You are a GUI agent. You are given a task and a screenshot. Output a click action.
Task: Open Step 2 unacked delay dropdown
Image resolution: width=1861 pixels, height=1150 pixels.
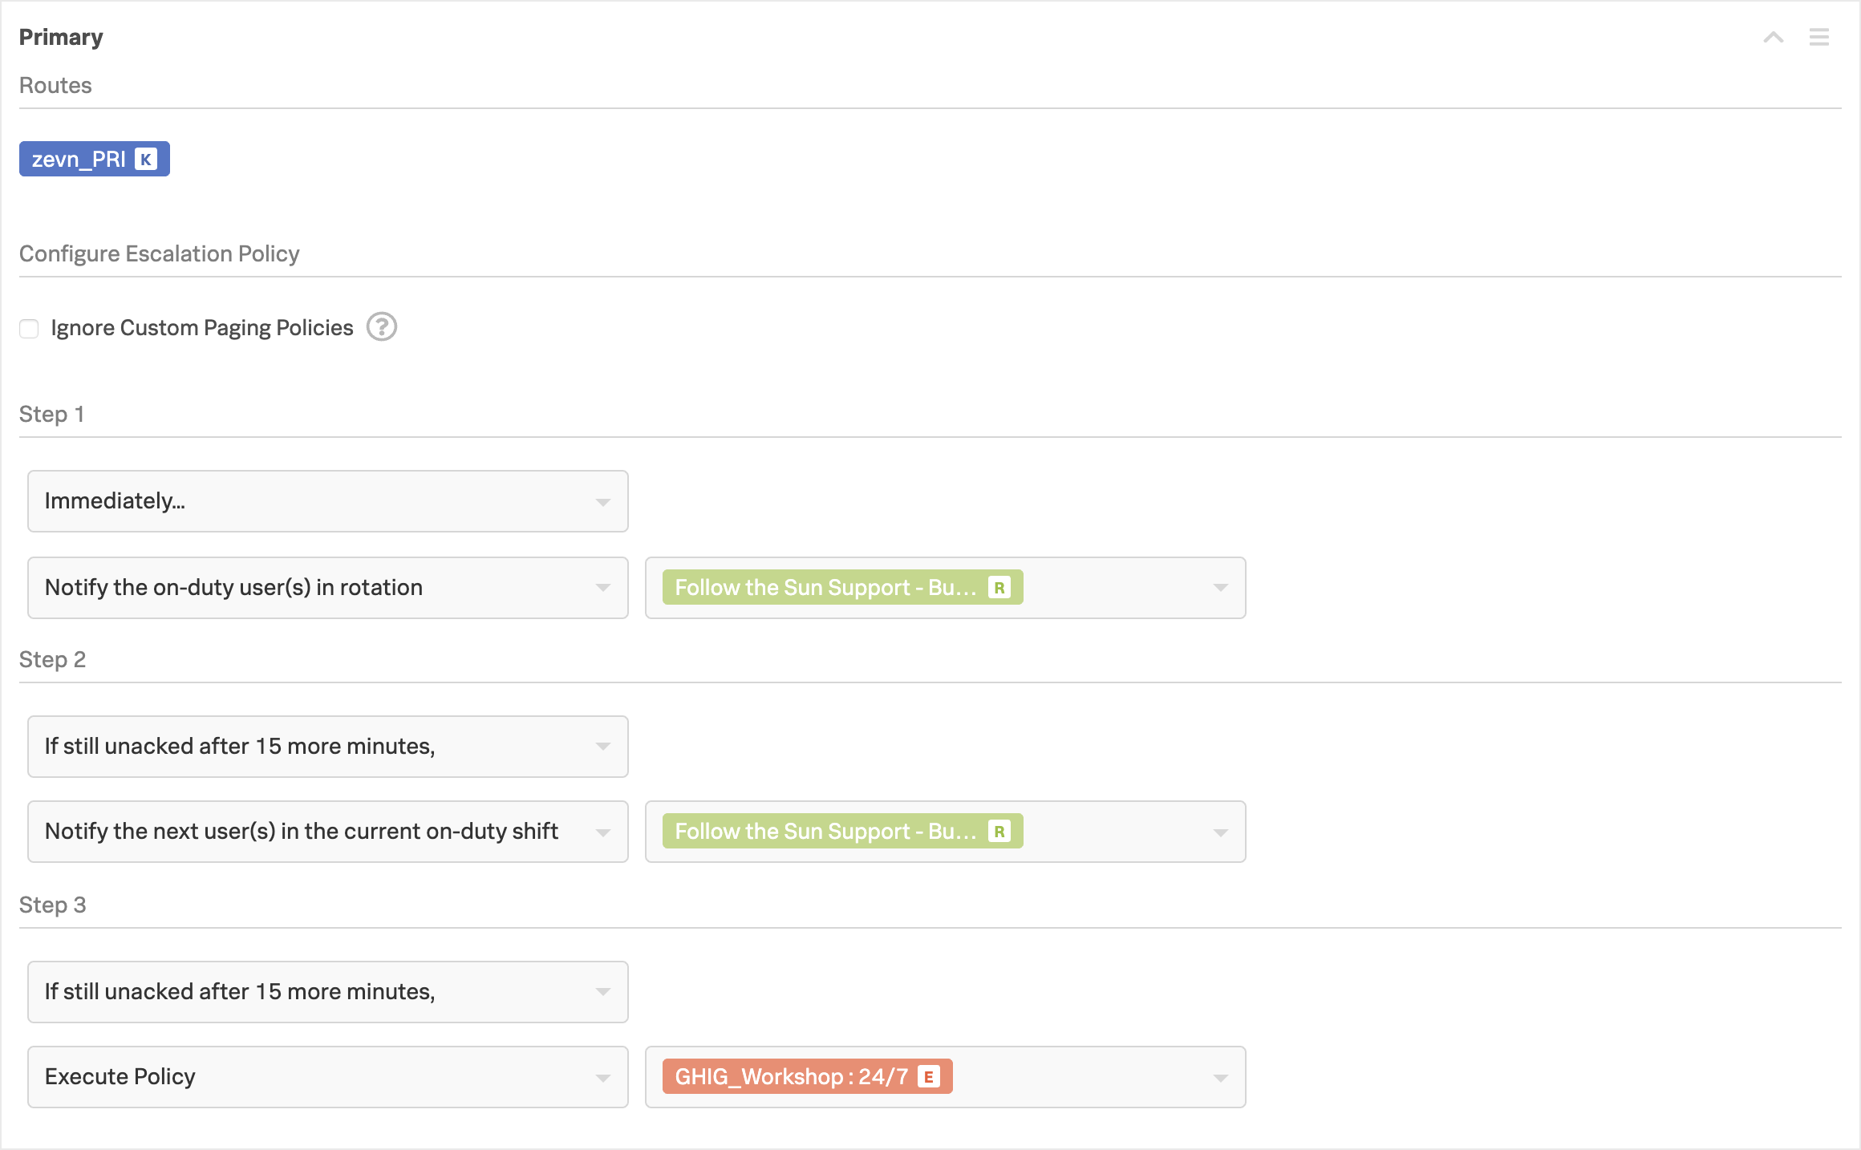tap(327, 747)
